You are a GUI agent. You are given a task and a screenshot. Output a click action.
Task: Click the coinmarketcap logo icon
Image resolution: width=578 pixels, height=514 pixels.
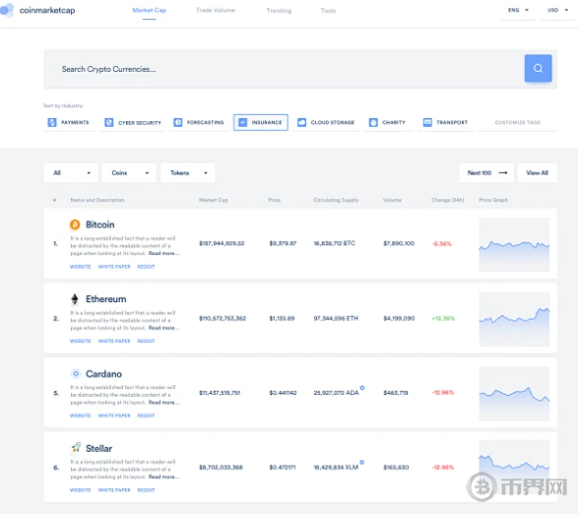coord(7,10)
